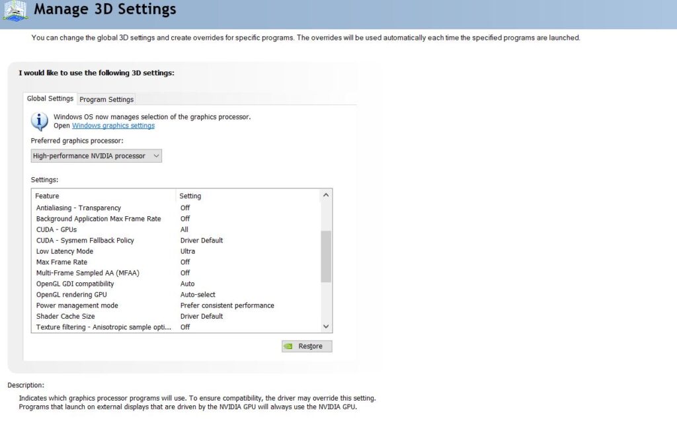Click the Ultra value for Low Latency Mode
The height and width of the screenshot is (439, 677).
coord(188,251)
